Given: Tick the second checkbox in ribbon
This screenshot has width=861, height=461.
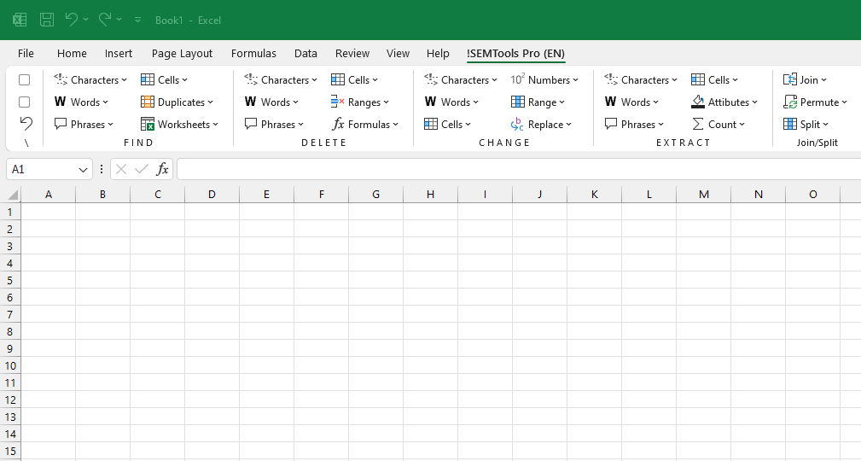Looking at the screenshot, I should [24, 102].
